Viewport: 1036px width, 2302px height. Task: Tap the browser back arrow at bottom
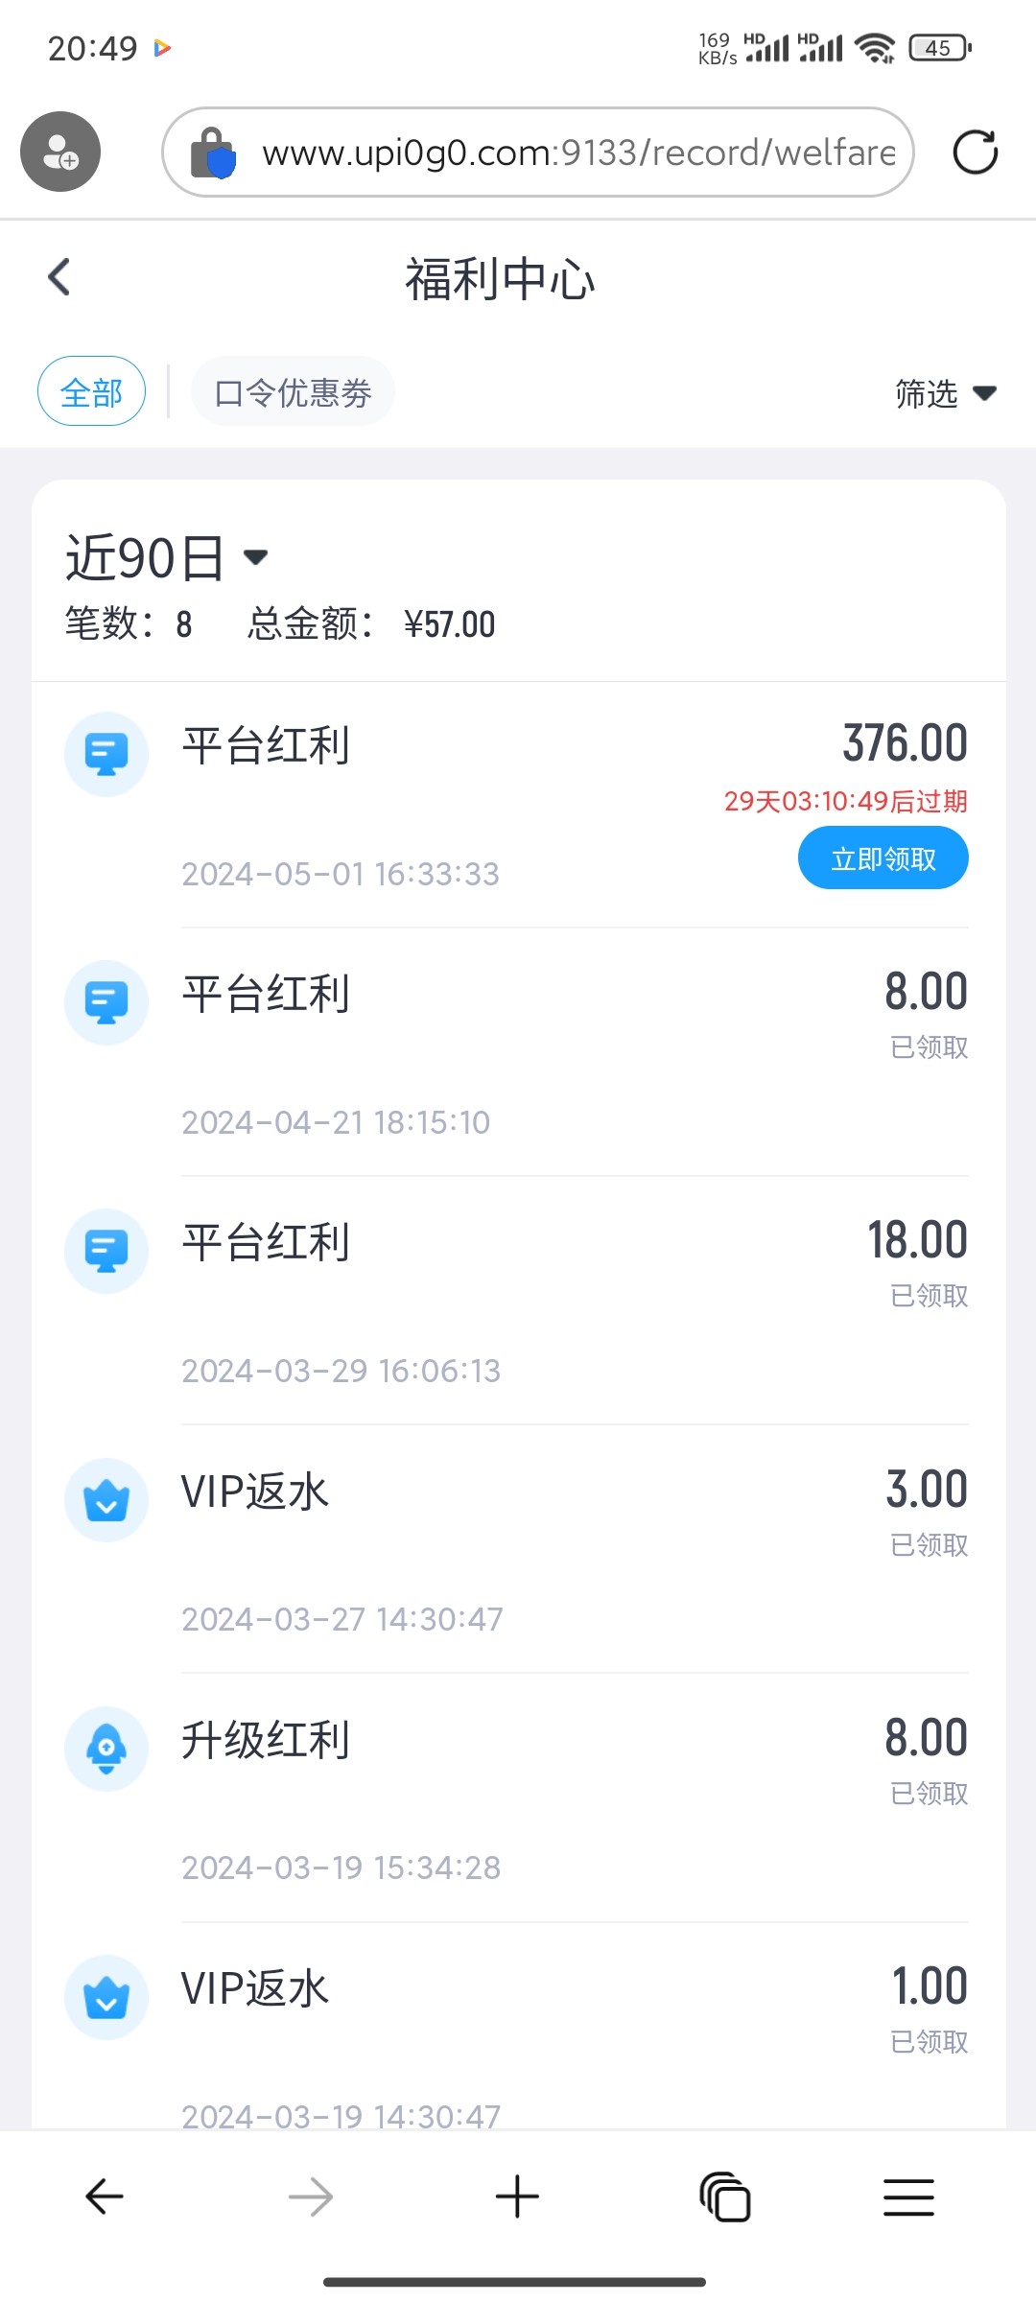click(x=105, y=2196)
